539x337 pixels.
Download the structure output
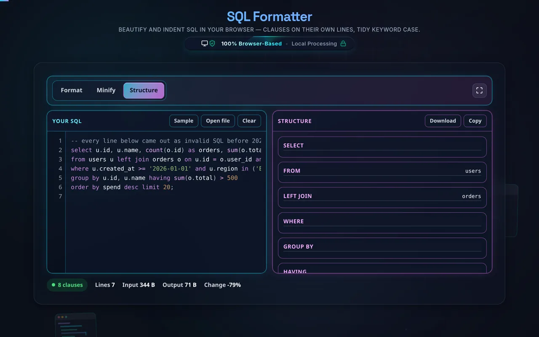tap(443, 121)
